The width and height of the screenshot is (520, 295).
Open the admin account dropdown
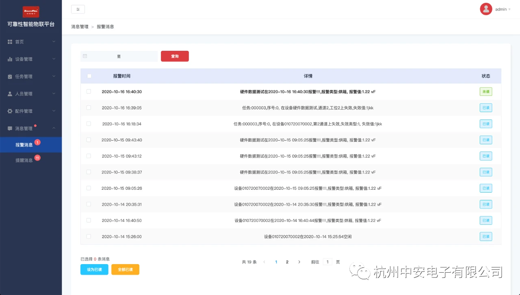click(503, 9)
